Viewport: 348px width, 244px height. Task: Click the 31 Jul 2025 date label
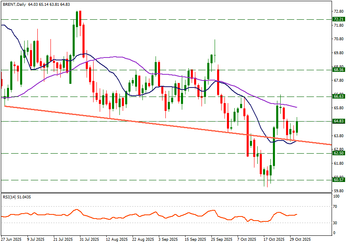tap(89, 239)
